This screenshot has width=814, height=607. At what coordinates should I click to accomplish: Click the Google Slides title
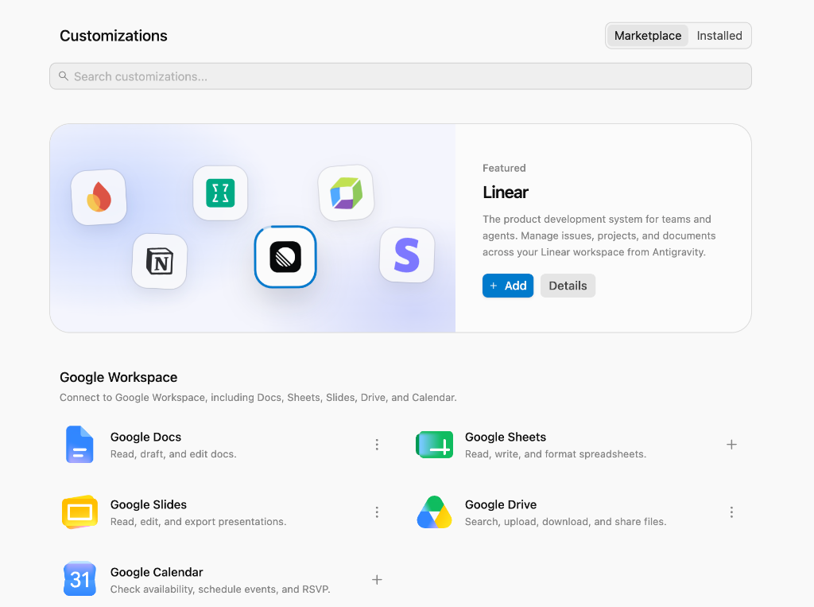click(149, 504)
